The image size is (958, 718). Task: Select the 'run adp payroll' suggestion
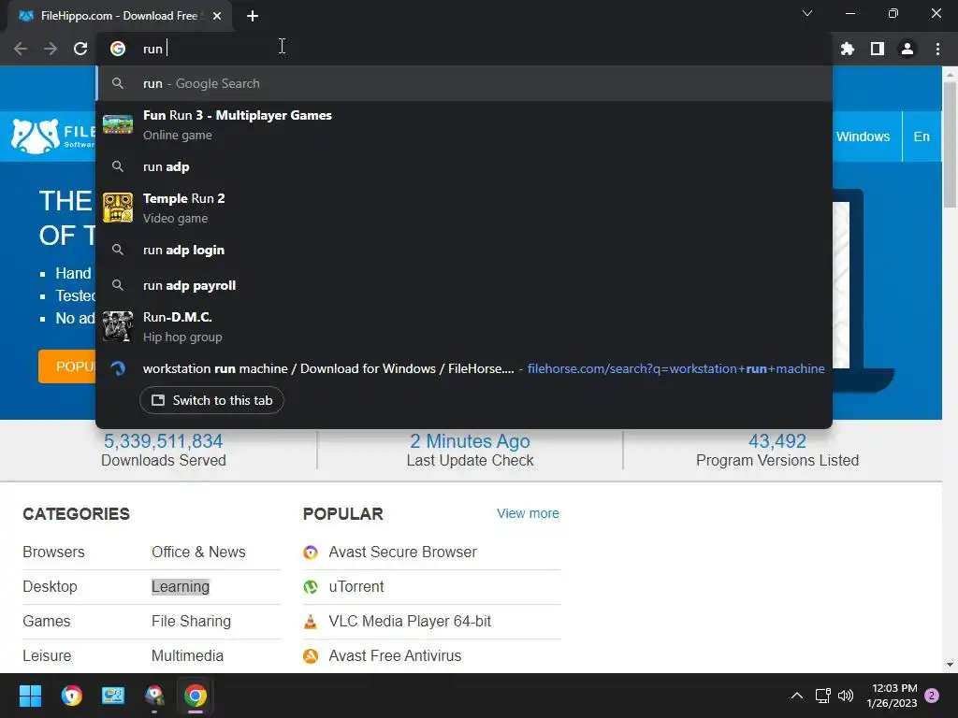[464, 285]
